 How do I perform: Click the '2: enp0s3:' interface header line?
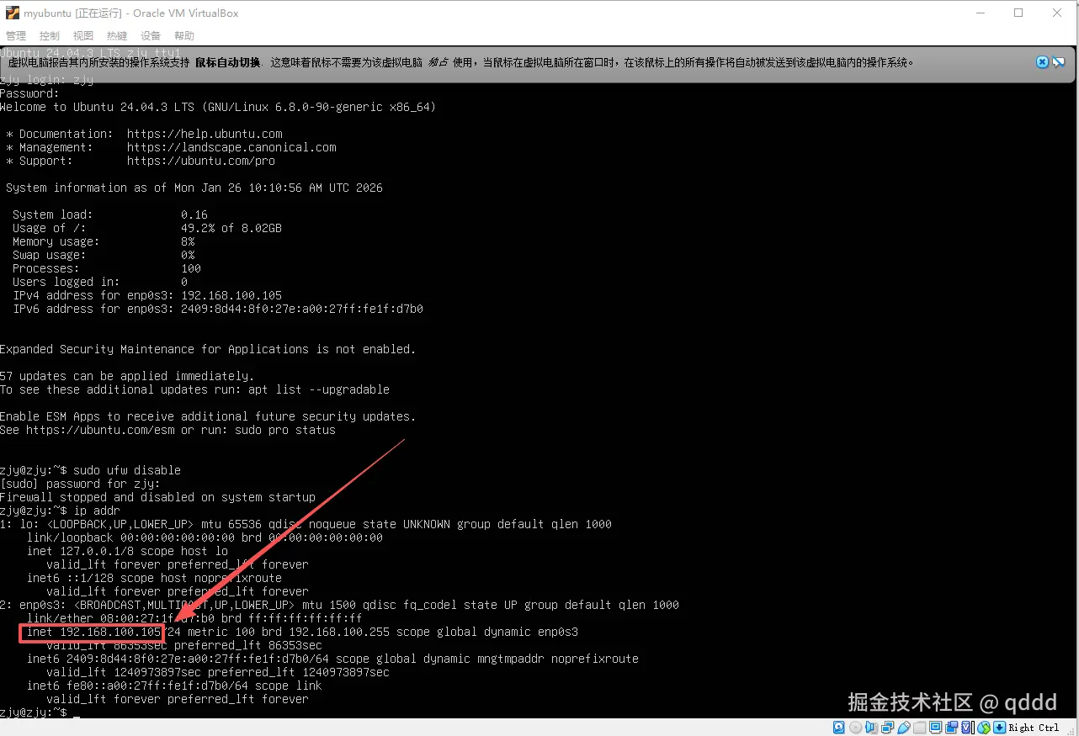tap(339, 605)
